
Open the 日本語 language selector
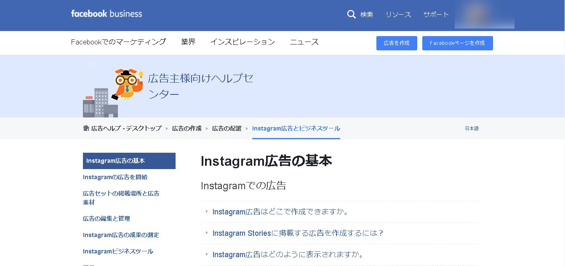472,128
